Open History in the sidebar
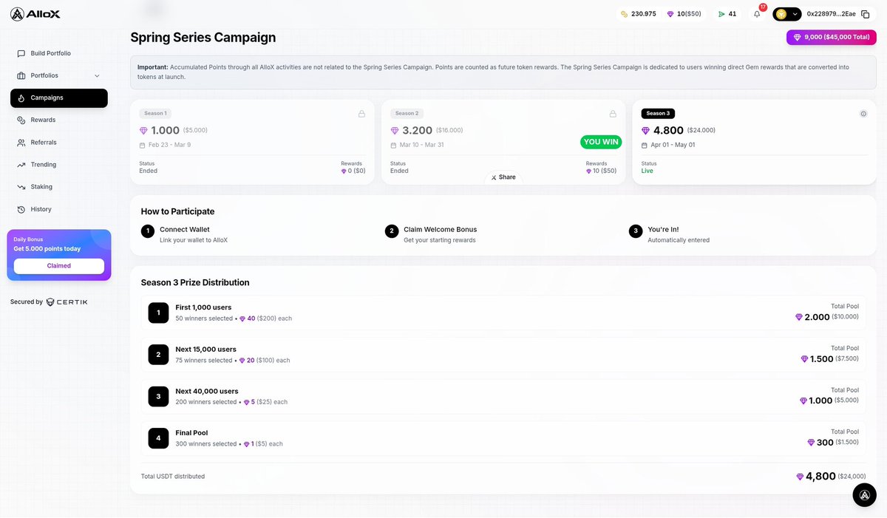 (x=59, y=209)
